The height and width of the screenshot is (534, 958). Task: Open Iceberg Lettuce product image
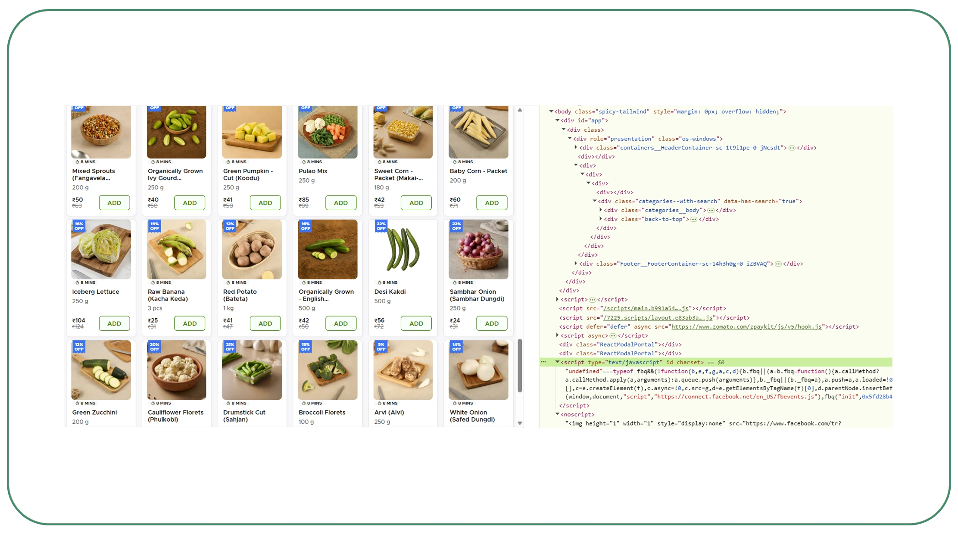101,249
